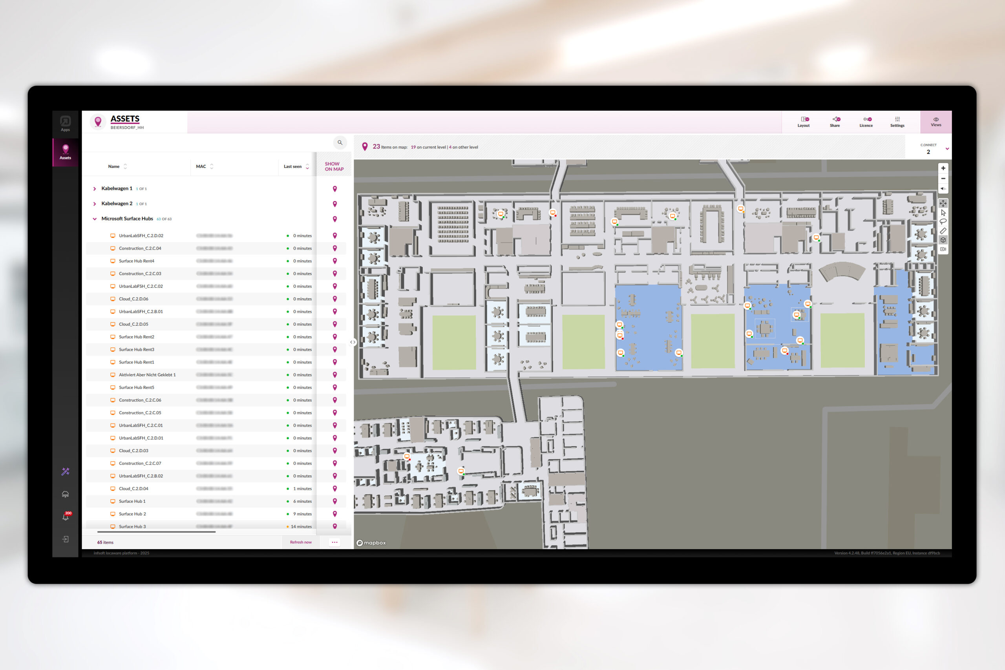Zoom in on the map

tap(943, 168)
